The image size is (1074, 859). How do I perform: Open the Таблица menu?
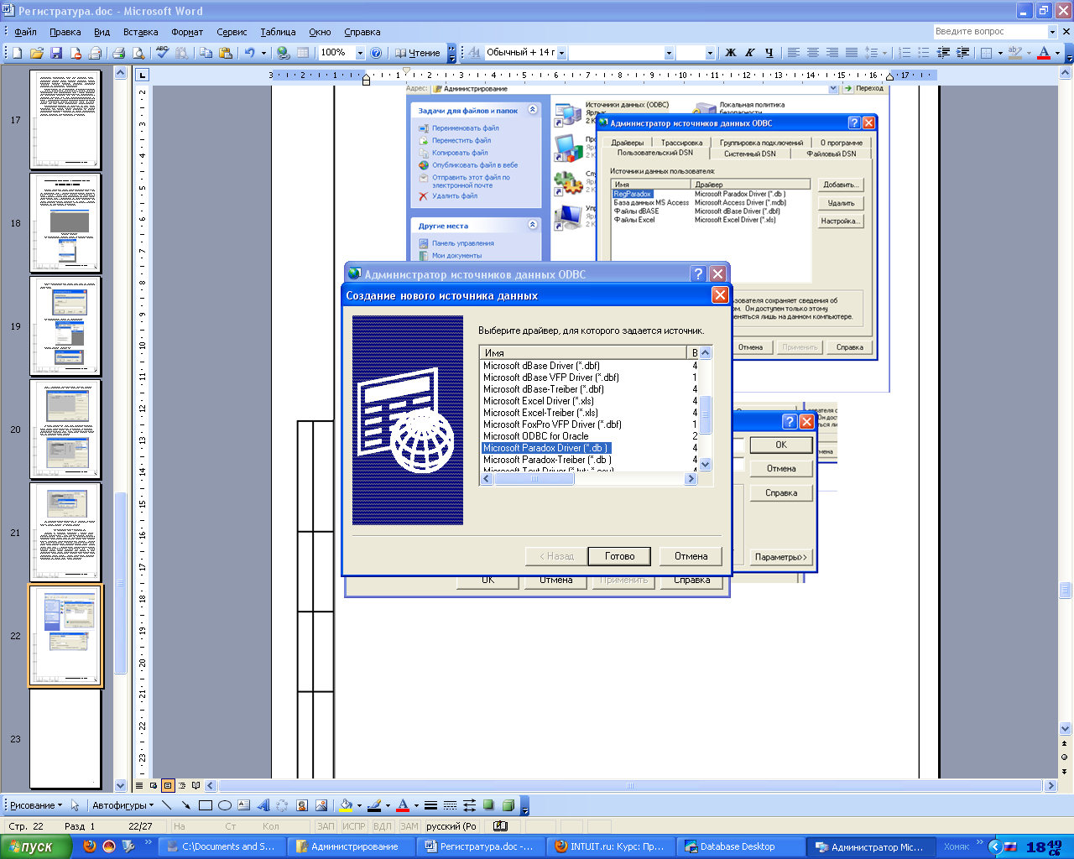tap(278, 32)
